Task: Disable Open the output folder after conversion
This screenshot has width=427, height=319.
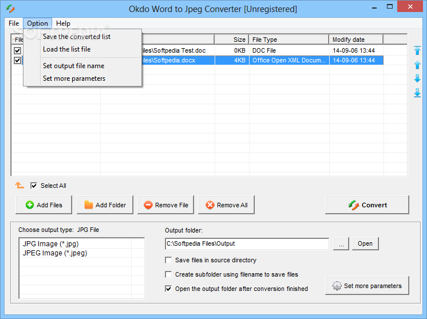Action: click(x=168, y=289)
